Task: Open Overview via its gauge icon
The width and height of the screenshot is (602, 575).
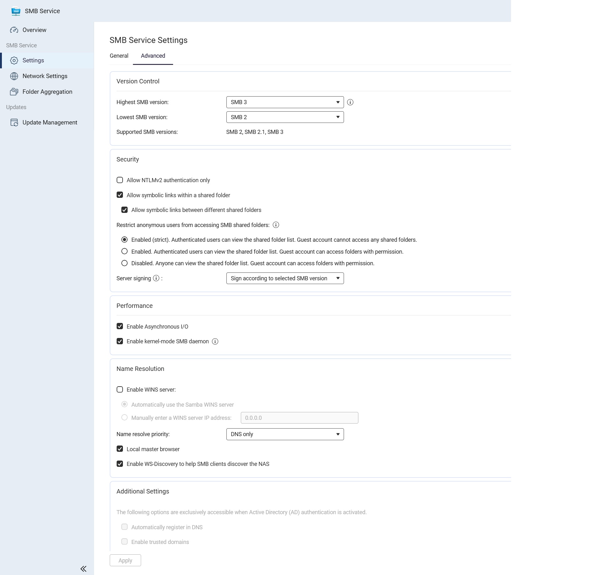Action: click(14, 30)
